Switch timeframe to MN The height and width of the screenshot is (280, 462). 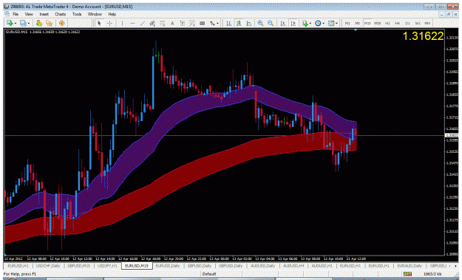click(427, 23)
